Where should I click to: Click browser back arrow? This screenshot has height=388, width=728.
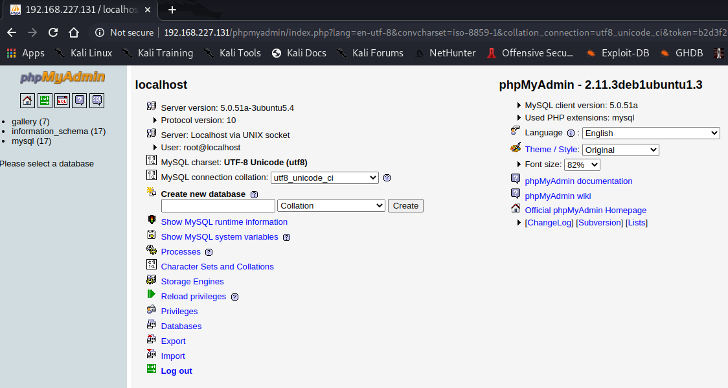pyautogui.click(x=12, y=32)
